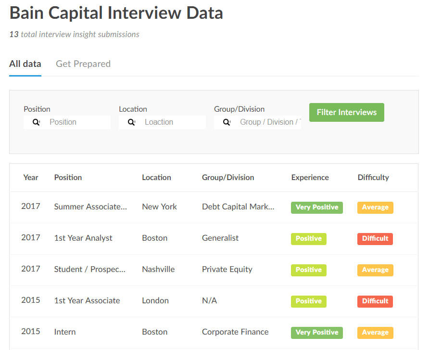This screenshot has height=350, width=429.
Task: Click the Average badge on the Nashville row
Action: pos(375,270)
